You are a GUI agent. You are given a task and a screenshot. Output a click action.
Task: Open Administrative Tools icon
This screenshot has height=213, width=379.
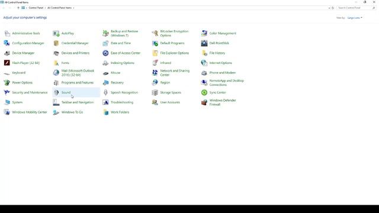point(7,33)
